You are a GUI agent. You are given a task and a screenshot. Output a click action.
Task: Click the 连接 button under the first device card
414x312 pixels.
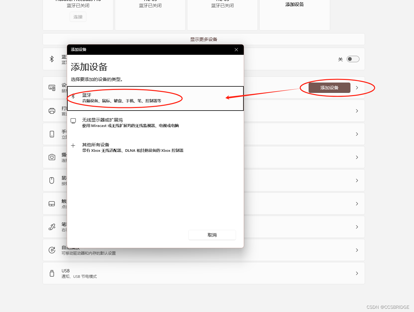point(78,17)
